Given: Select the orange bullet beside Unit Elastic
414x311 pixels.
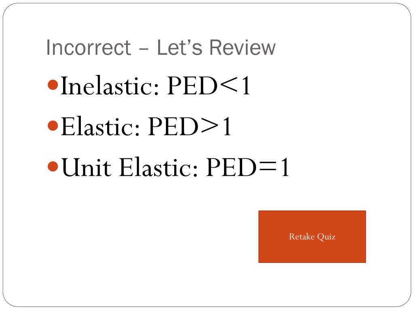Looking at the screenshot, I should click(x=53, y=166).
